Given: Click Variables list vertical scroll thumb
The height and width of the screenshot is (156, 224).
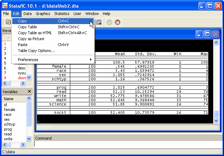Looking at the screenshot, I should [29, 114].
